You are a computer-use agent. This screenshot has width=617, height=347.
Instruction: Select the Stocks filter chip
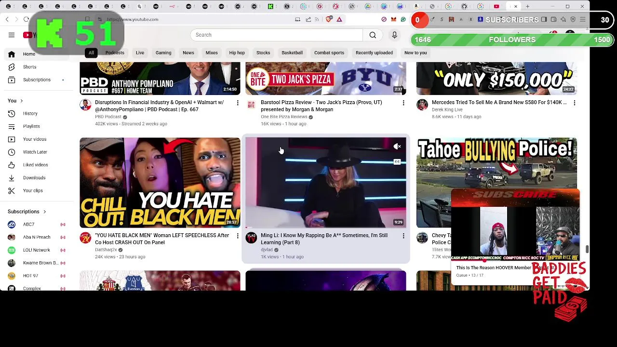point(263,53)
